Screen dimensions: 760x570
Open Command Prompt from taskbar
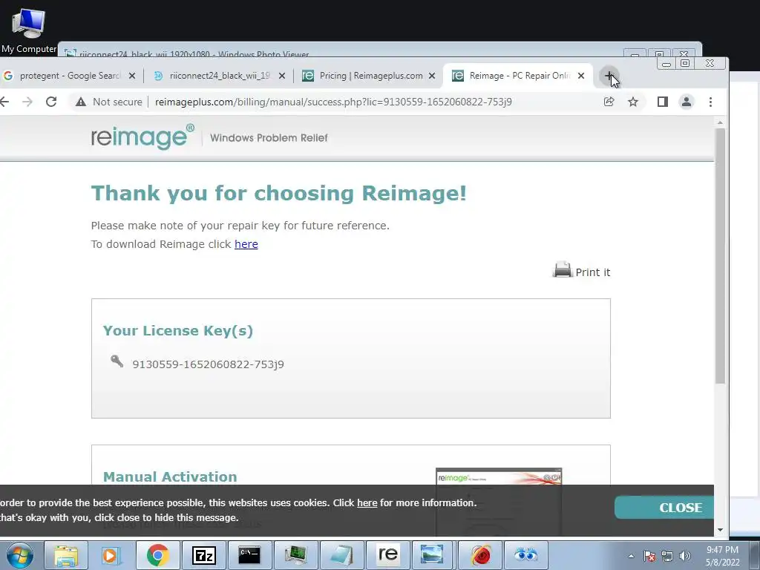249,555
